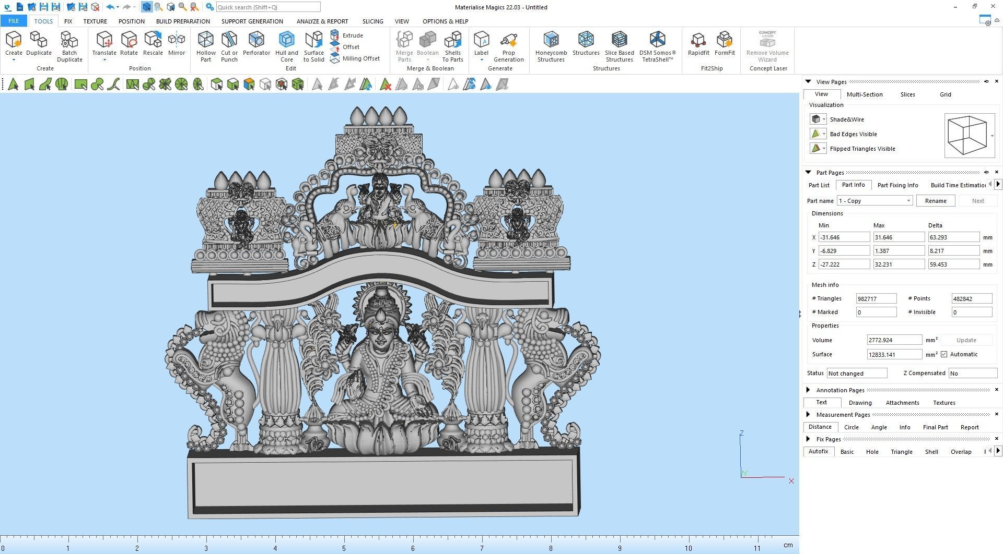The width and height of the screenshot is (1003, 554).
Task: Click the Structures tool icon
Action: (586, 43)
